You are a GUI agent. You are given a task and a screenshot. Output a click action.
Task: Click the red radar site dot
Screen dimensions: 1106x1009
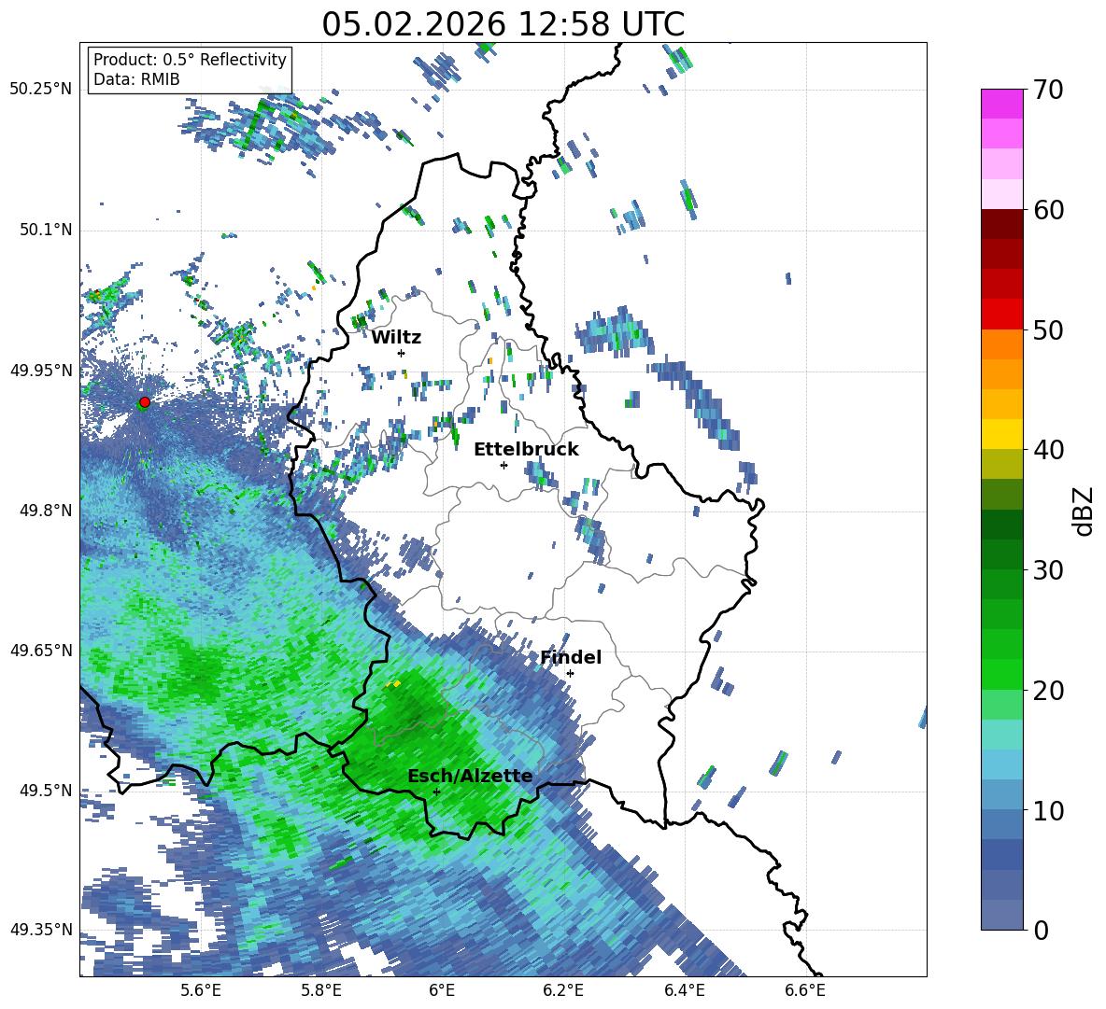point(145,402)
